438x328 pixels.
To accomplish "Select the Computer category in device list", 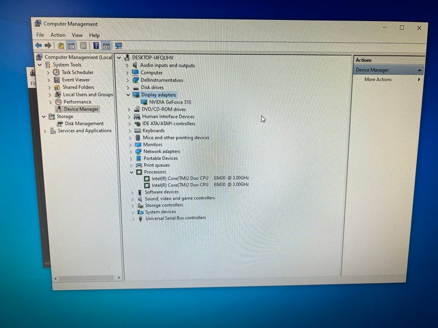I will pyautogui.click(x=151, y=72).
